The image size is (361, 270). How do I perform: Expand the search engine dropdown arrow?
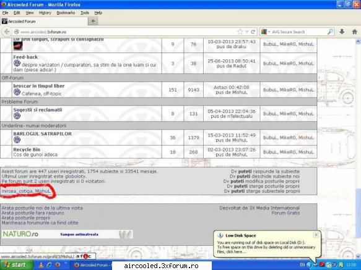269,32
